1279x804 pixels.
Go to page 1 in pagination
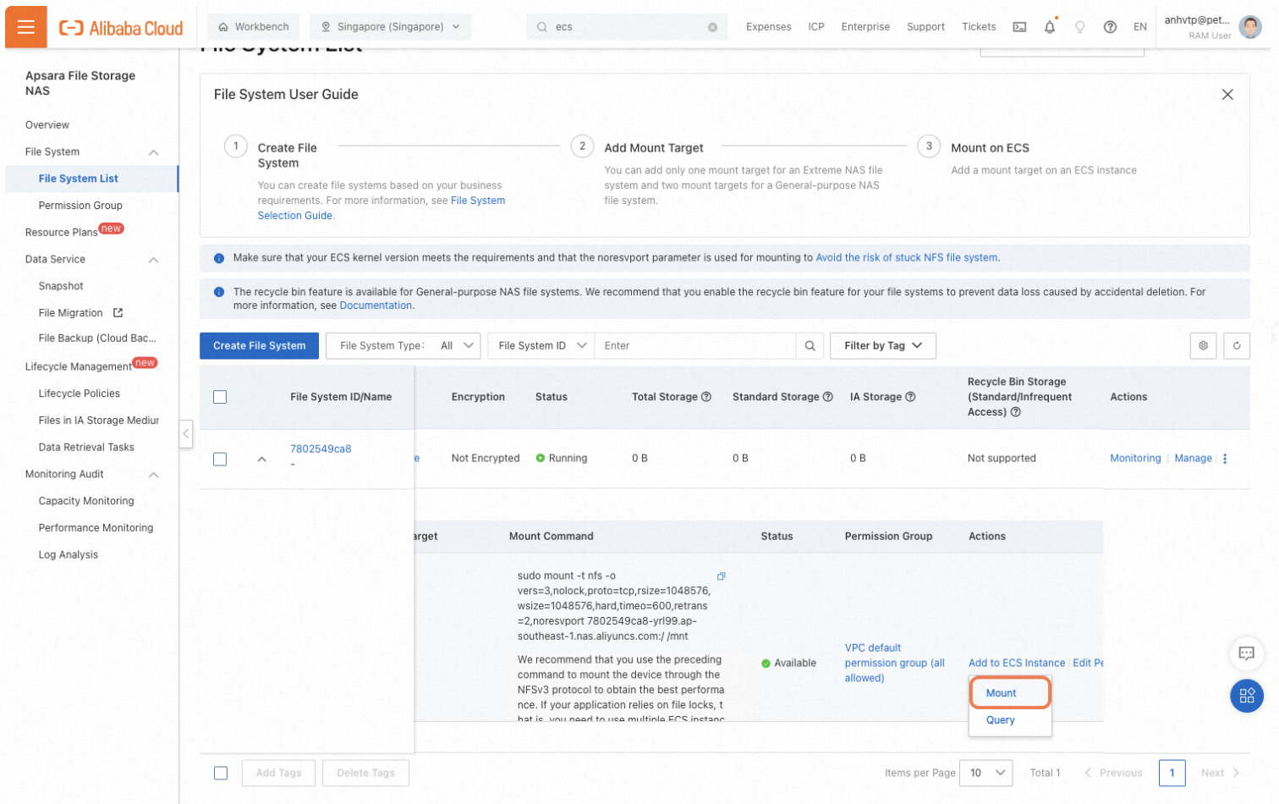point(1172,773)
